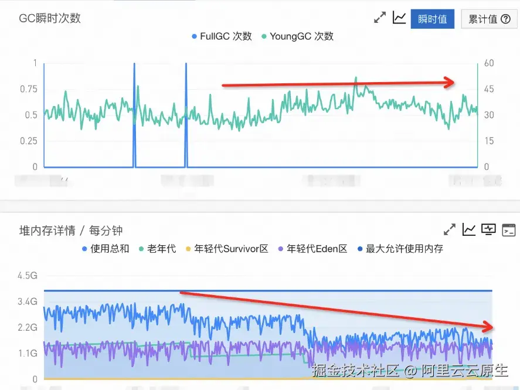Expand the GC瞬时次数 chart to fullscreen
520x390 pixels.
pos(380,18)
